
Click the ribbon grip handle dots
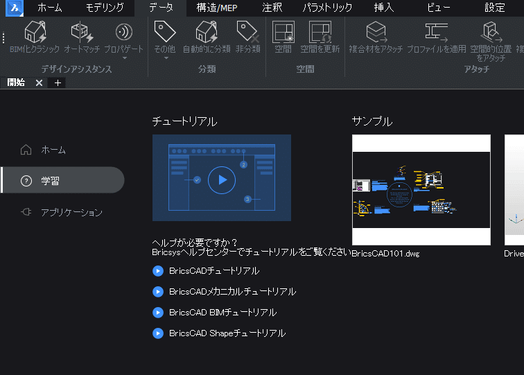(x=3, y=37)
